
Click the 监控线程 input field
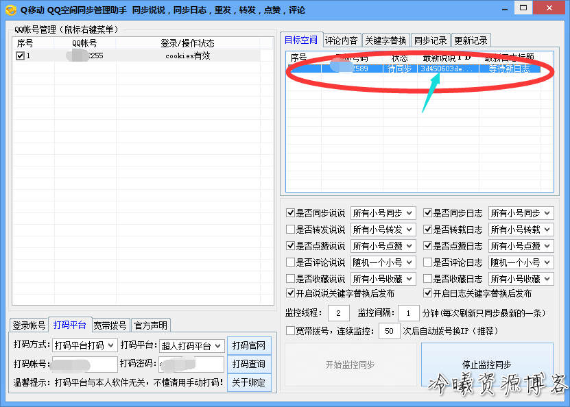pos(339,313)
